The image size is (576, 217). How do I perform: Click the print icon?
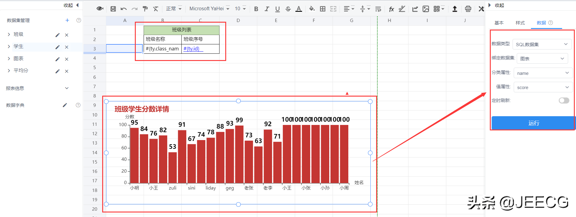coord(468,9)
